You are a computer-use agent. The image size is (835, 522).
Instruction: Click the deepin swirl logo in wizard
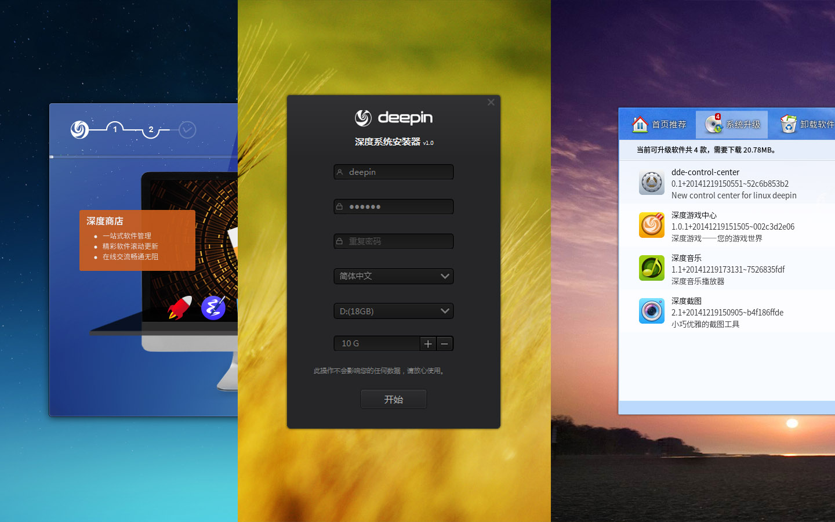point(79,129)
